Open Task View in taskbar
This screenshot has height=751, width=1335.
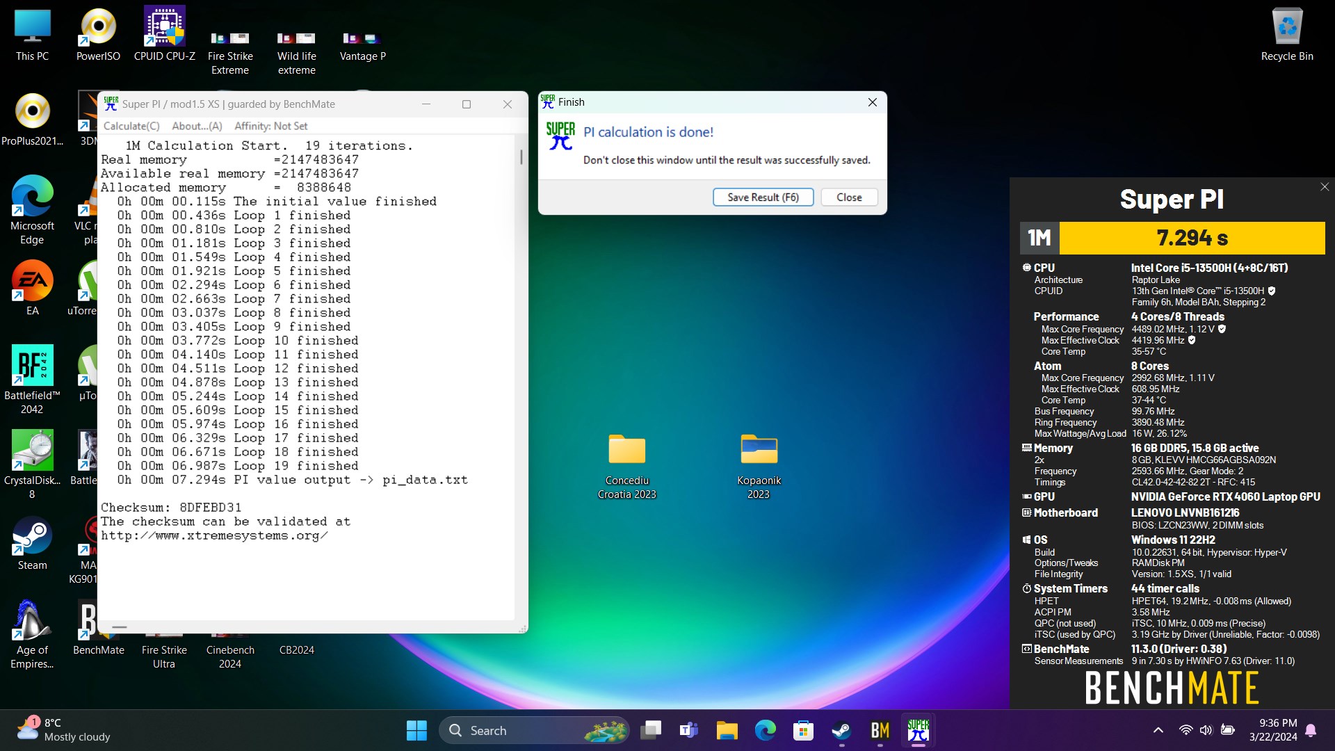[x=651, y=730]
